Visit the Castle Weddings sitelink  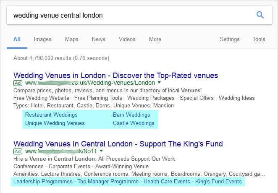tap(134, 123)
